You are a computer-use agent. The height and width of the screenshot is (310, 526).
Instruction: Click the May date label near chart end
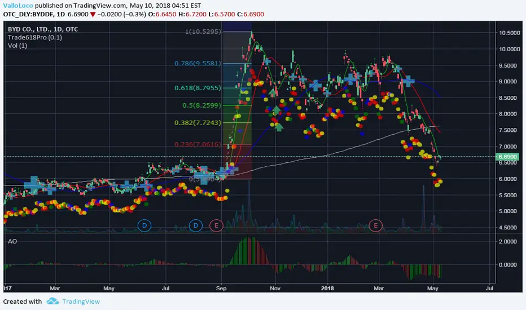(433, 288)
